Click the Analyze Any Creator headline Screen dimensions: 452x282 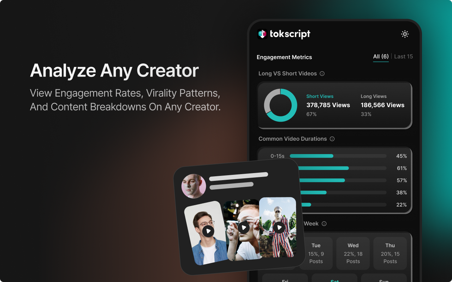click(114, 71)
